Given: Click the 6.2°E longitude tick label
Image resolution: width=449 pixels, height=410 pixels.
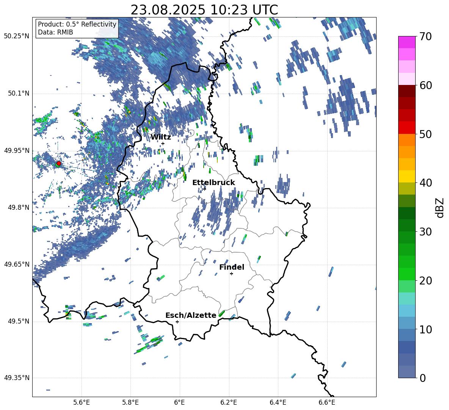Looking at the screenshot, I should coord(229,402).
